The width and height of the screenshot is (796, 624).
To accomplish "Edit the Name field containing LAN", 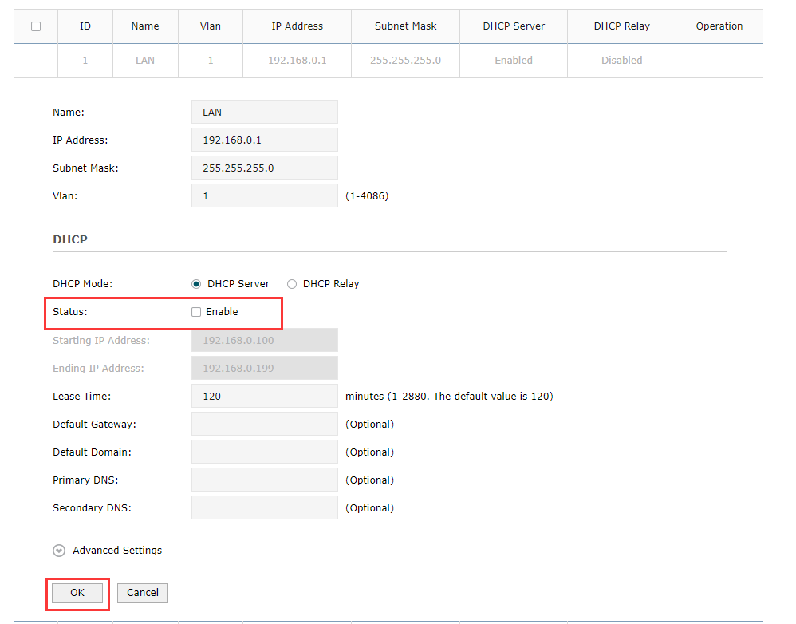I will (265, 112).
